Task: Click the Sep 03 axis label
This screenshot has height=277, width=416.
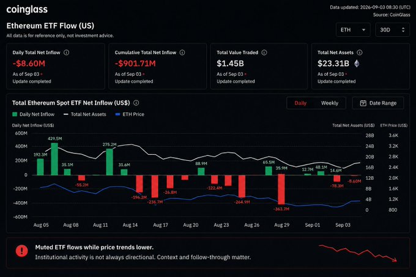Action: pyautogui.click(x=343, y=225)
